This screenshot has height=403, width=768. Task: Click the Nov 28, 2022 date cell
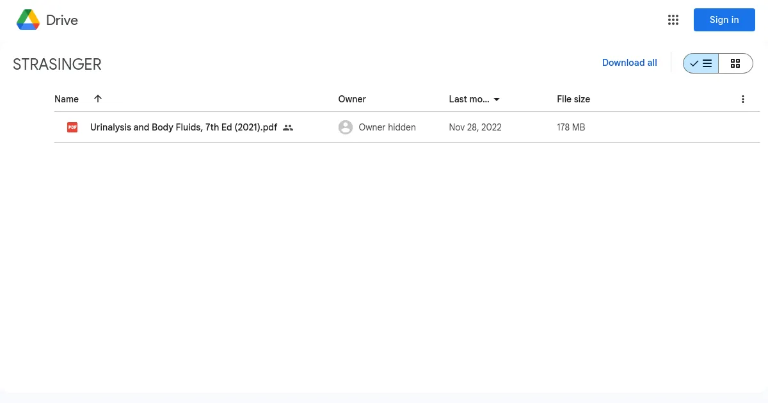tap(475, 127)
